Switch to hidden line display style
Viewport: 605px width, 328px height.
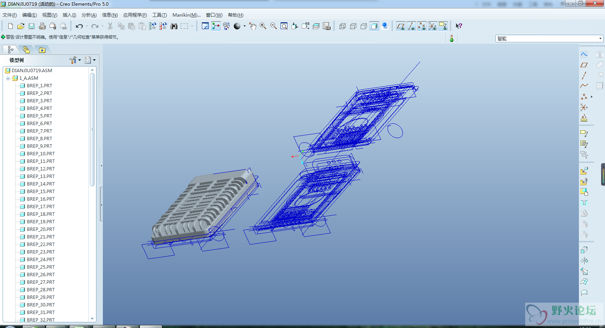(353, 26)
